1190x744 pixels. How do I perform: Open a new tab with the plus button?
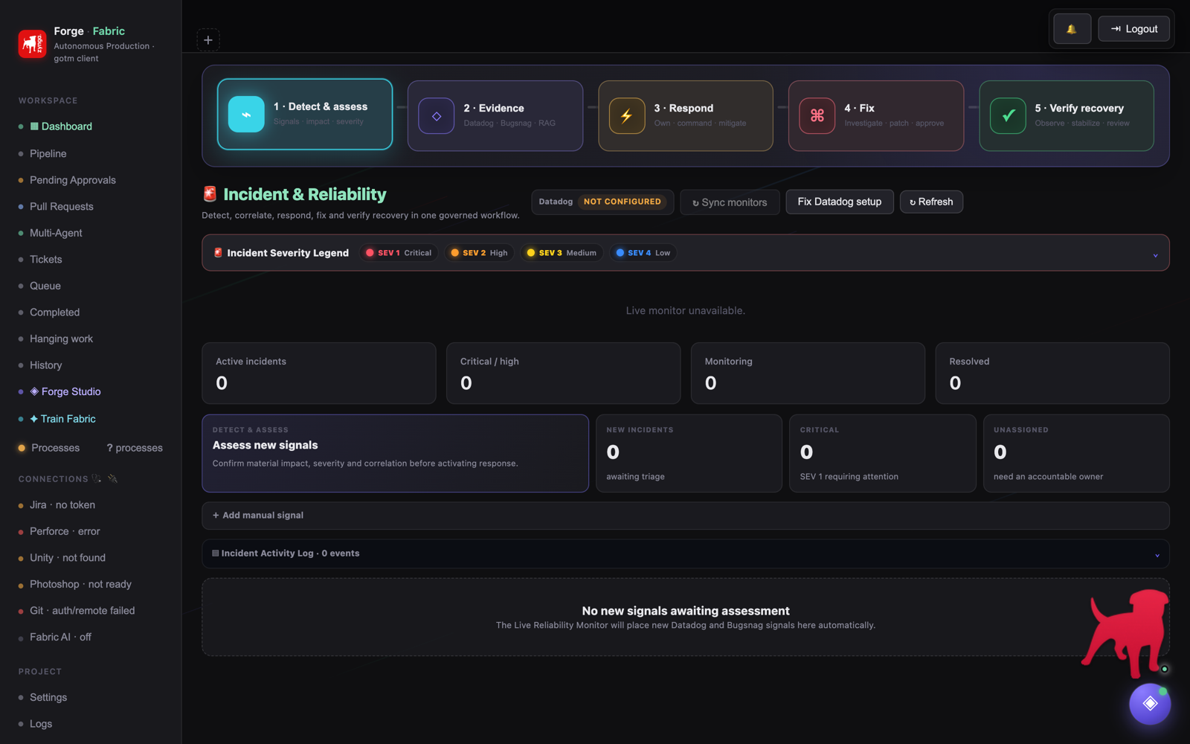[208, 40]
